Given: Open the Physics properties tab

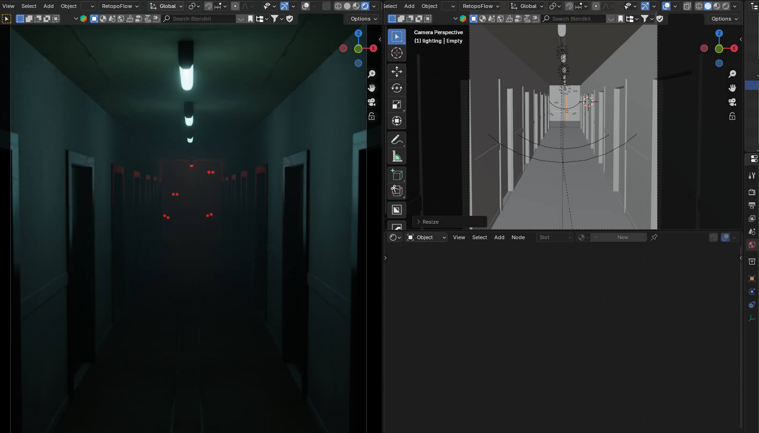Looking at the screenshot, I should click(752, 292).
